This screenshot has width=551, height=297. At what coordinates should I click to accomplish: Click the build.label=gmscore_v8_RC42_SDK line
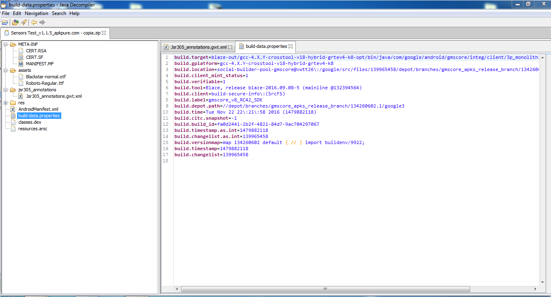(x=218, y=100)
